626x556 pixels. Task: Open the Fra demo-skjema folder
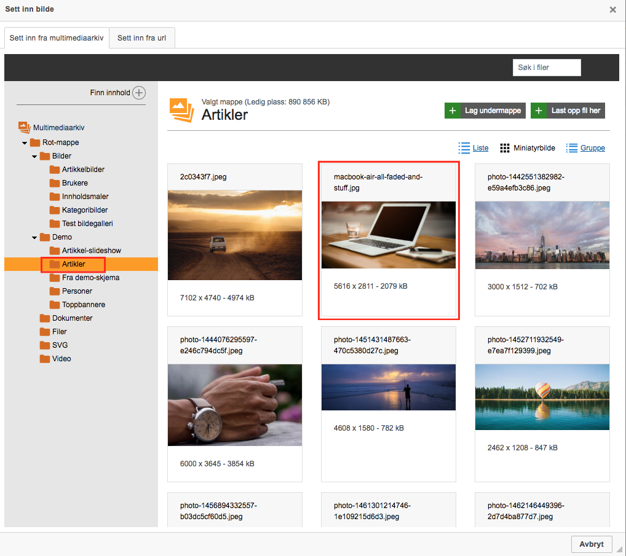click(90, 278)
